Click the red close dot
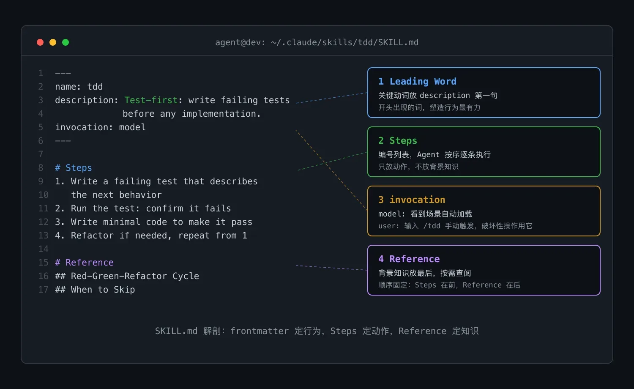This screenshot has height=389, width=634. (x=40, y=42)
